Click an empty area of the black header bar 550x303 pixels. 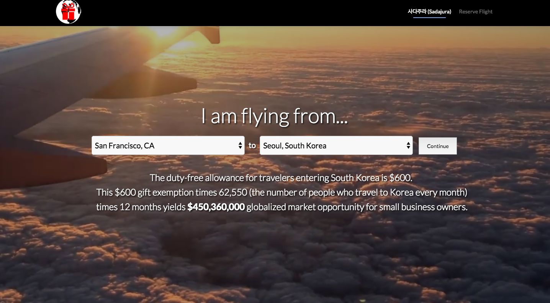coord(249,13)
